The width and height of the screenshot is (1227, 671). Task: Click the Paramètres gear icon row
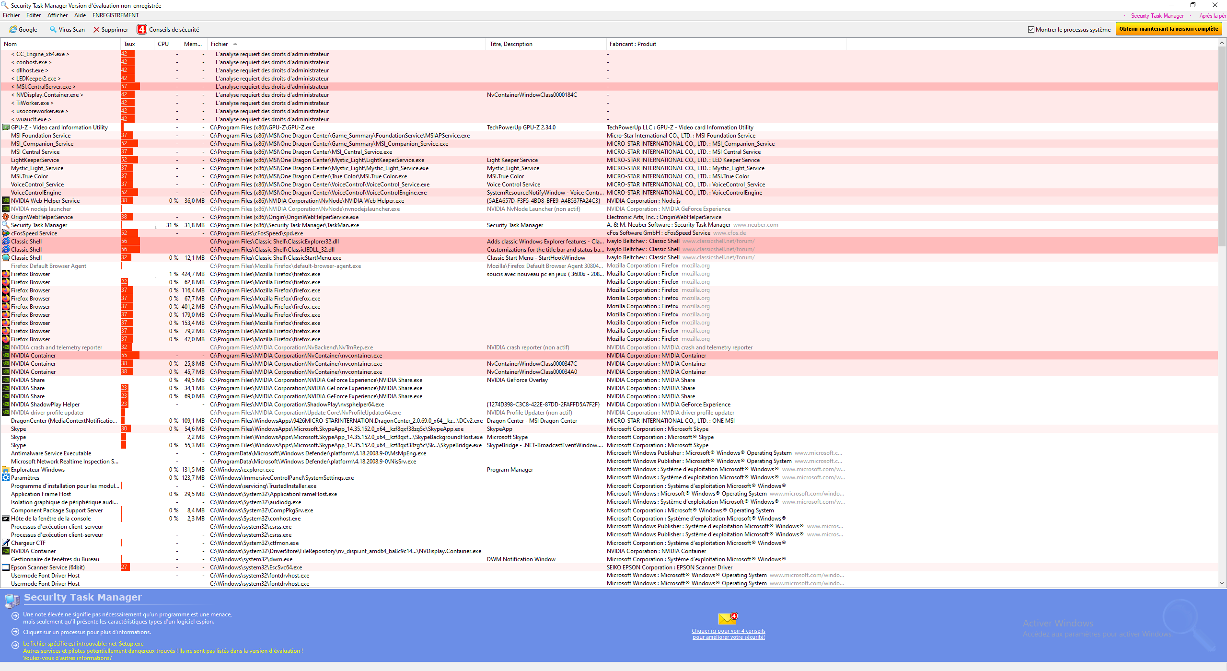6,478
